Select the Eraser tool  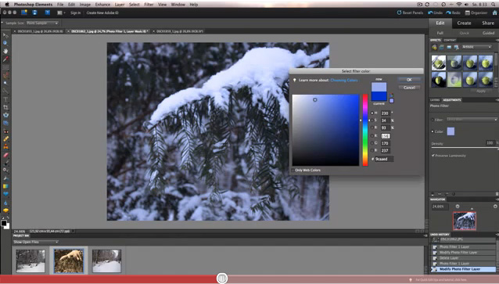click(5, 155)
